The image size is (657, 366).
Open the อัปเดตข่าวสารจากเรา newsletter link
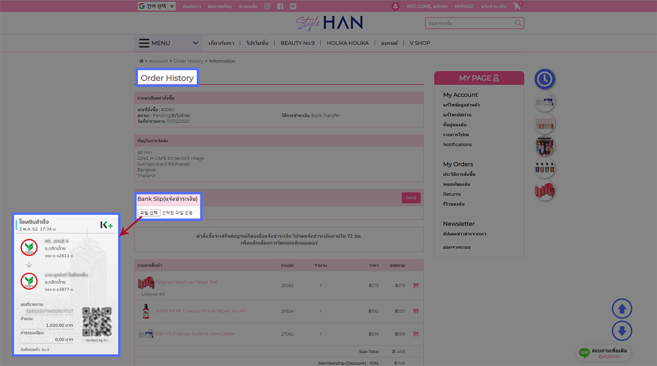click(465, 234)
